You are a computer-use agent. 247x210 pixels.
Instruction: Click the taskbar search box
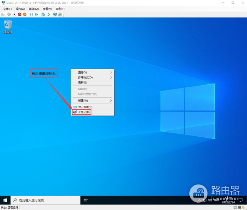pyautogui.click(x=45, y=200)
